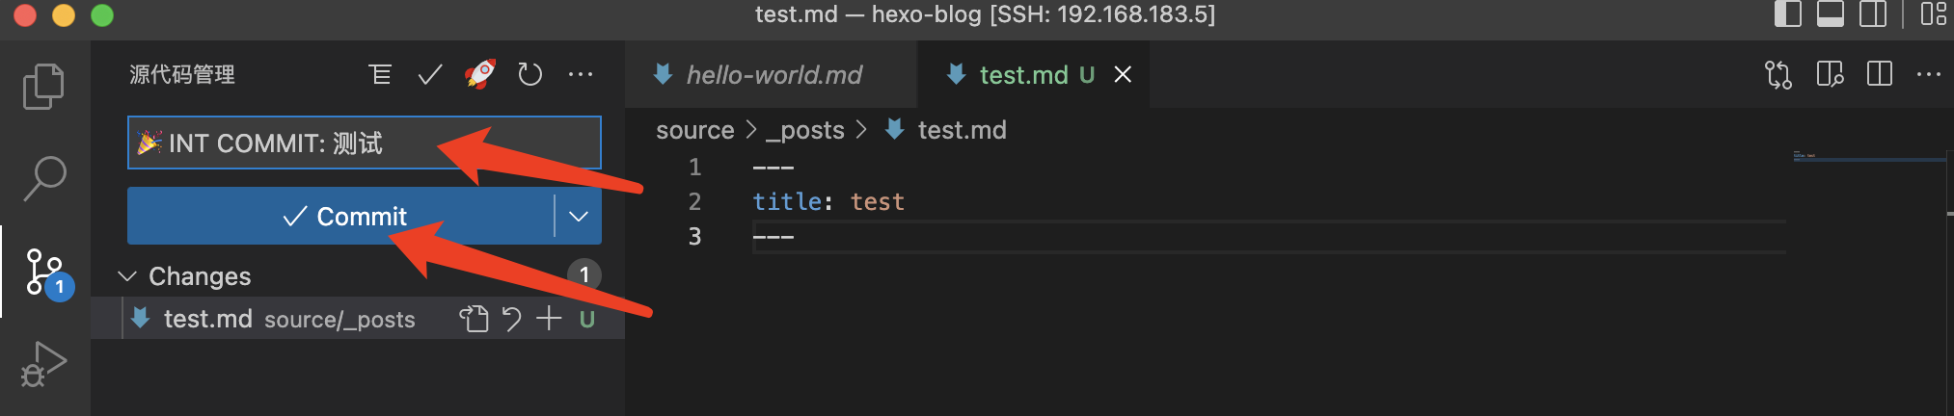Open the Search view in activity bar
The image size is (1954, 416).
click(43, 179)
